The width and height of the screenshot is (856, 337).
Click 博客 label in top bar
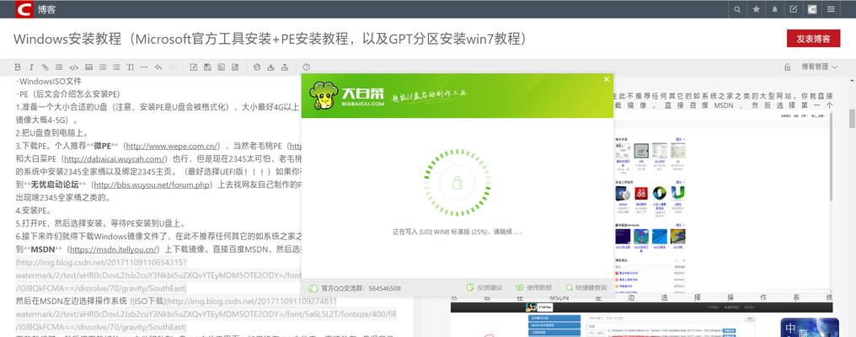coord(46,9)
